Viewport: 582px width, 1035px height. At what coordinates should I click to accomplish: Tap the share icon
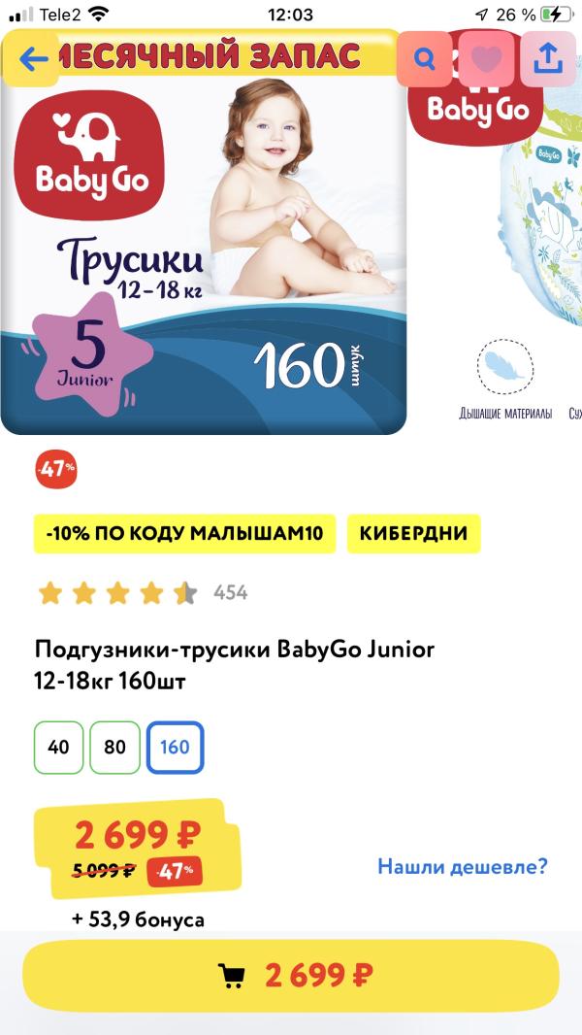(x=548, y=59)
